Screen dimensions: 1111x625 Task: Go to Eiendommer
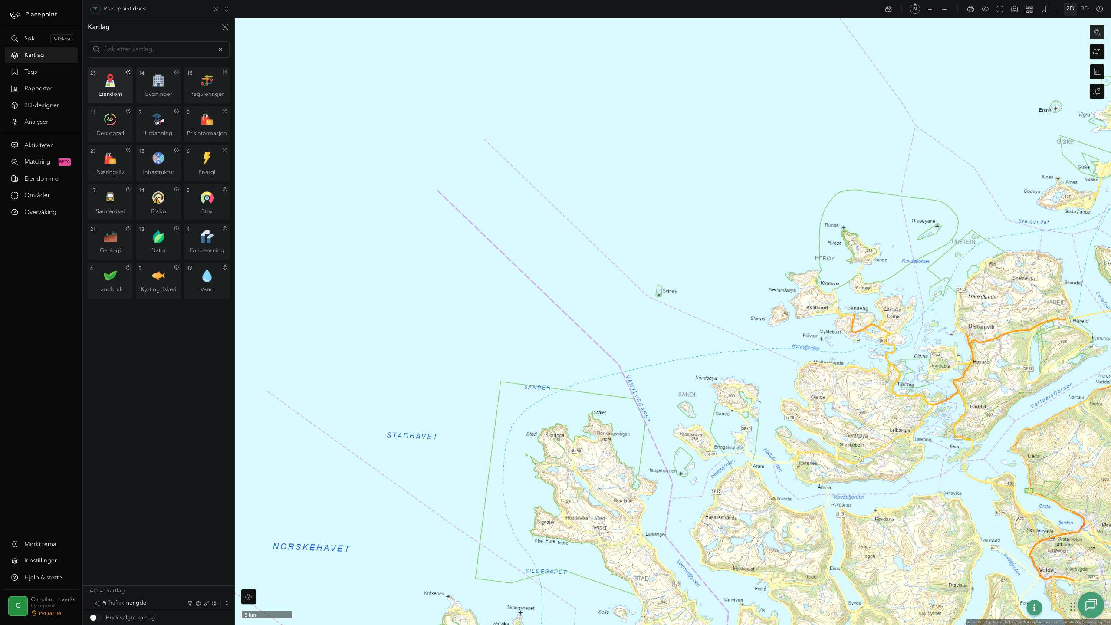[41, 178]
